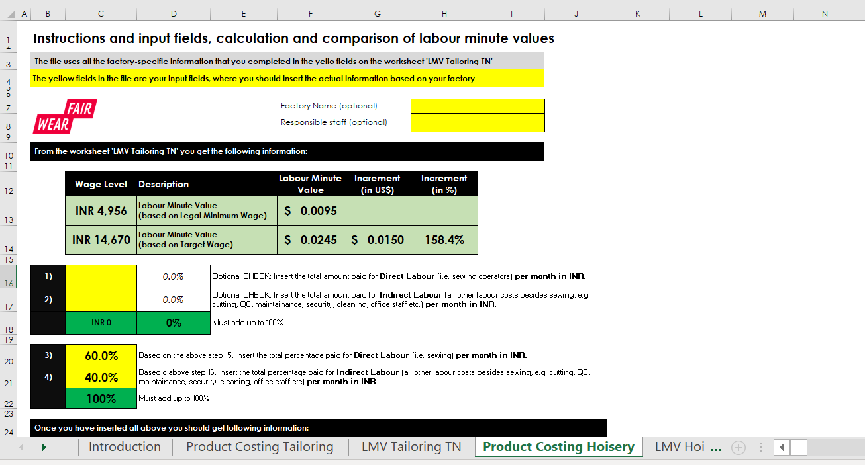This screenshot has width=865, height=465.
Task: Select the Factory Name yellow input field
Action: (x=477, y=106)
